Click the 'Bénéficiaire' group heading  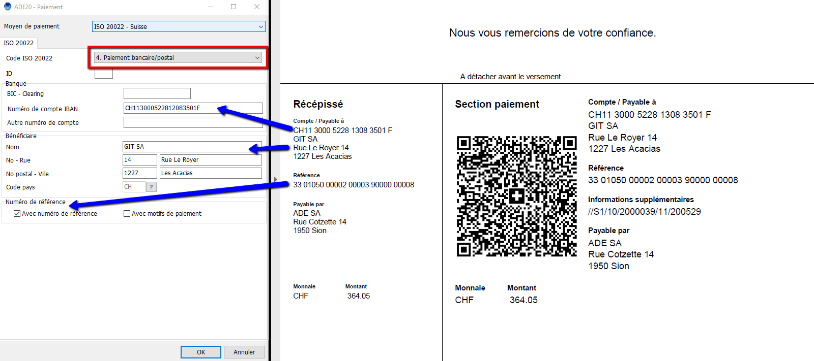(21, 136)
